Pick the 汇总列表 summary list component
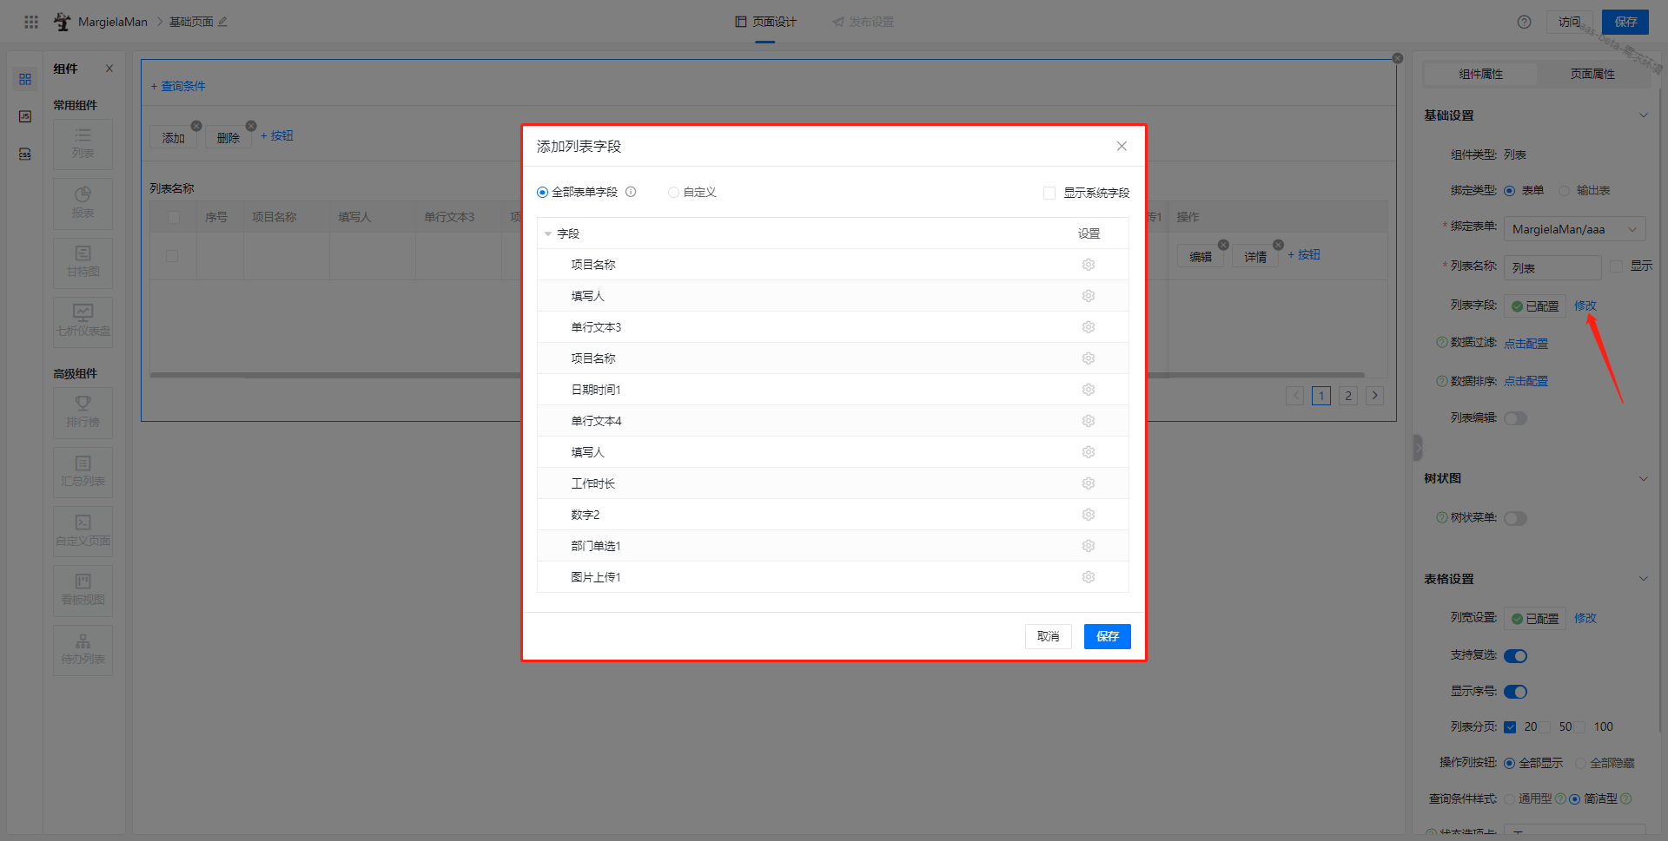 83,471
